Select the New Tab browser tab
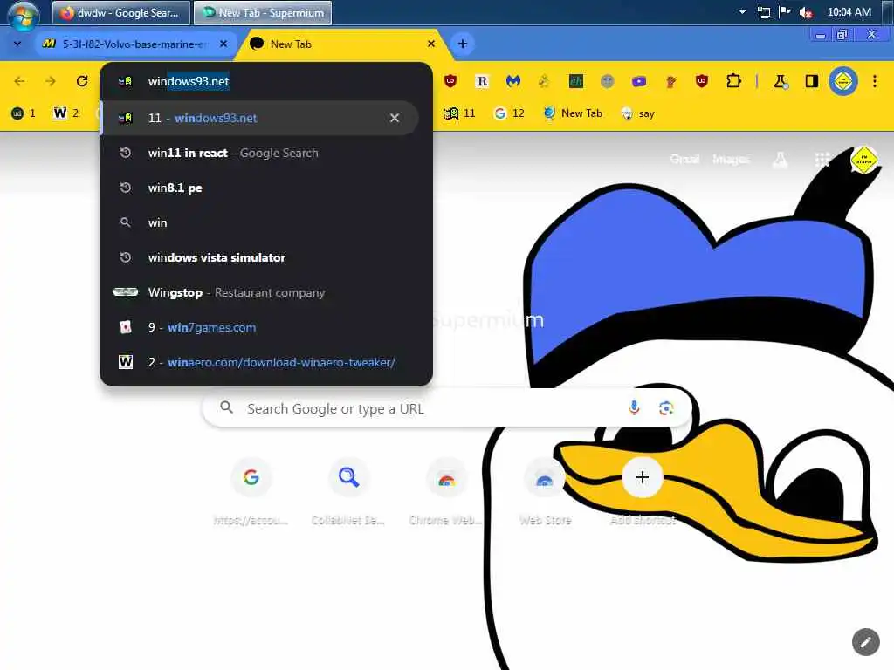This screenshot has width=894, height=670. 344,44
